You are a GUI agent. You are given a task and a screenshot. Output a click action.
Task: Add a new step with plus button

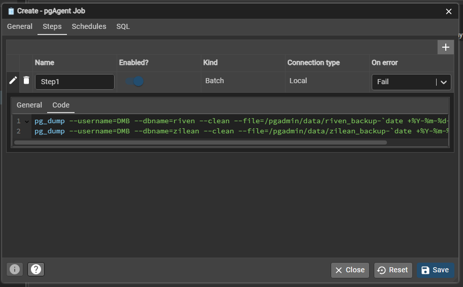(445, 47)
